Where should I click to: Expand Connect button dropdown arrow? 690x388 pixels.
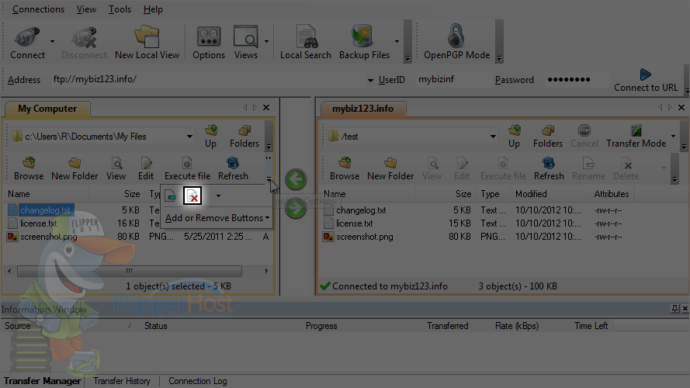(x=52, y=41)
